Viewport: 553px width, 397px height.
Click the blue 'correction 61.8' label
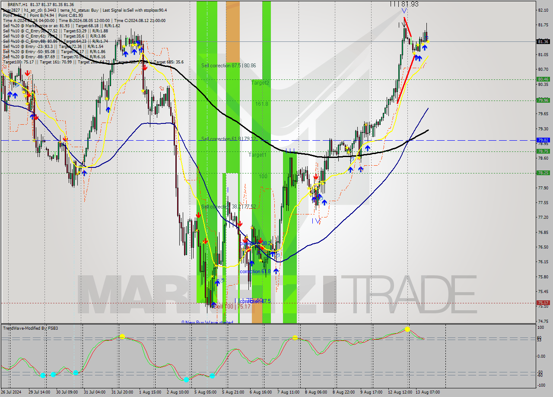(x=255, y=271)
